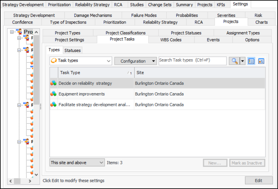Open the Project Settings tab
The width and height of the screenshot is (278, 189).
pos(70,40)
